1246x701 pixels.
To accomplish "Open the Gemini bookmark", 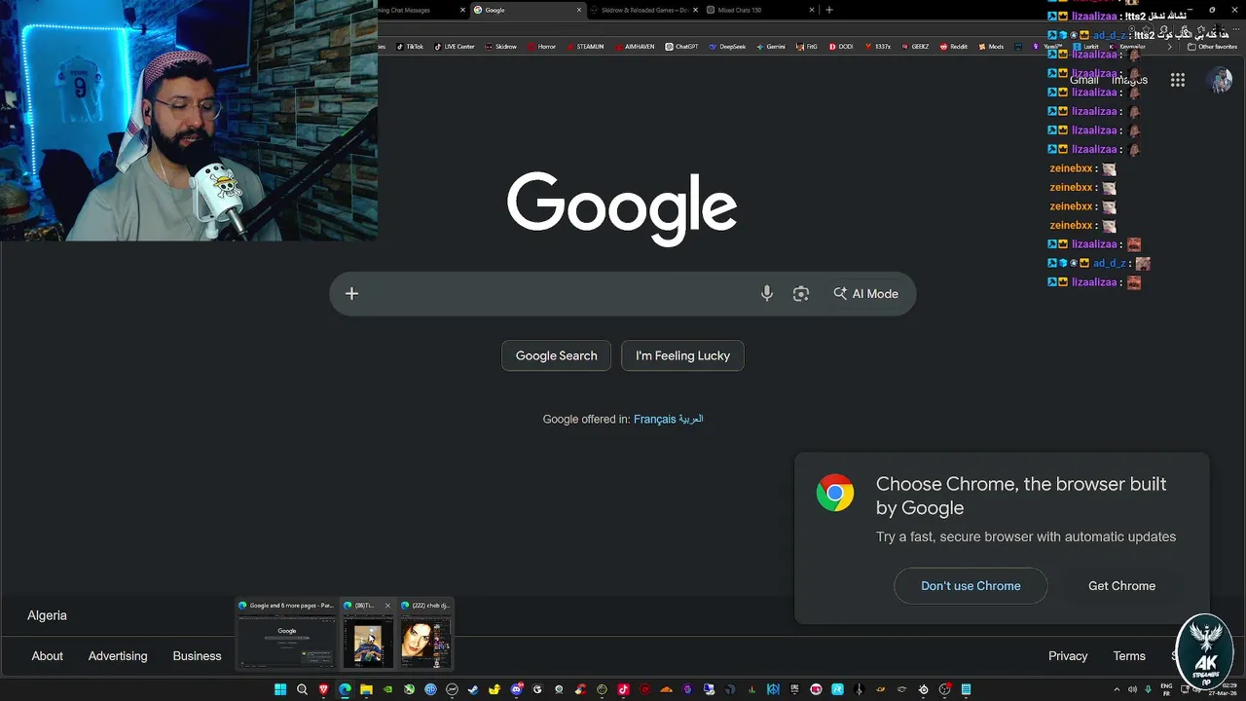I will [x=771, y=46].
